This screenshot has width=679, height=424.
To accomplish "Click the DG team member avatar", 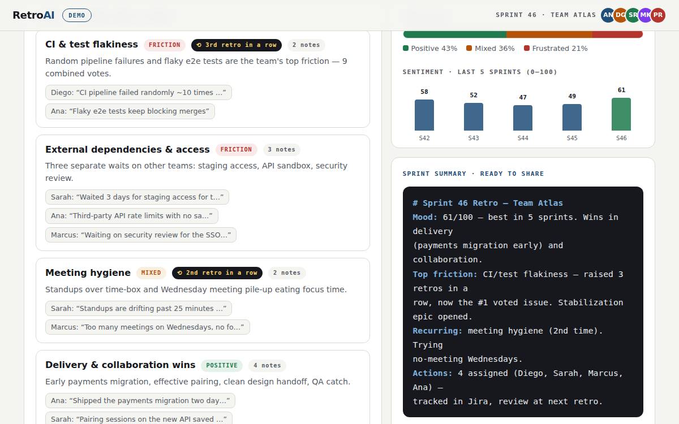I will pos(621,15).
